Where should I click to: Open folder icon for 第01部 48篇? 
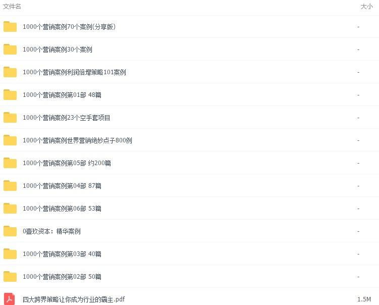(10, 95)
